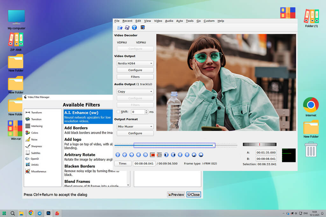Open the Nvidia H264 video output dropdown
326x217 pixels.
tap(135, 63)
